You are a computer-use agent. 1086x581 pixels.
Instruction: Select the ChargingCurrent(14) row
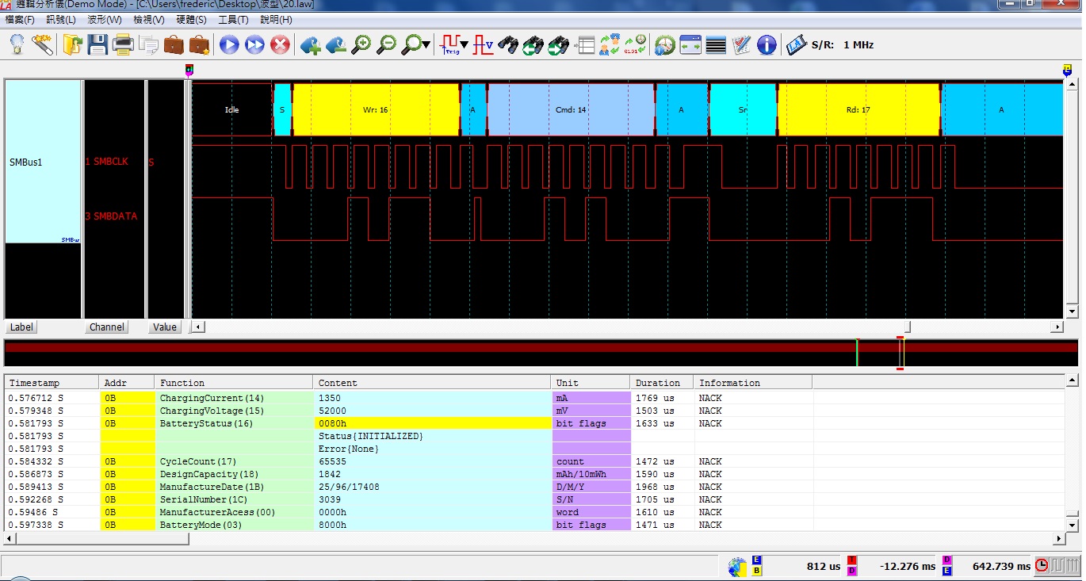pos(534,398)
